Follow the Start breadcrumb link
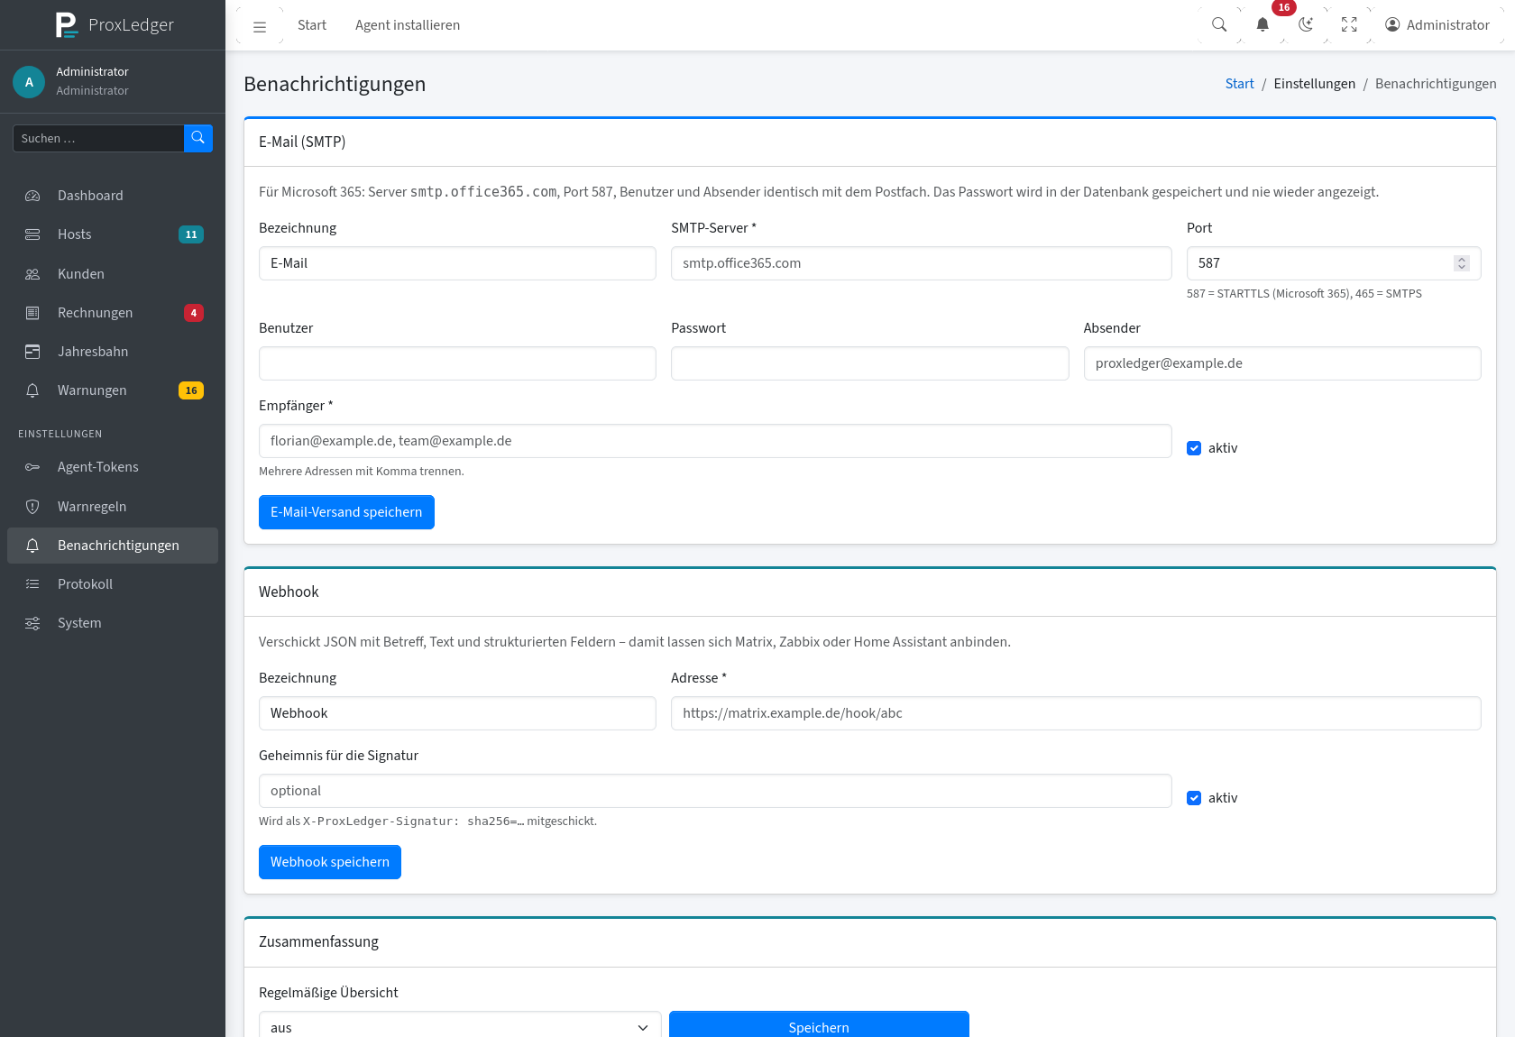Screen dimensions: 1515x1037 (1239, 84)
